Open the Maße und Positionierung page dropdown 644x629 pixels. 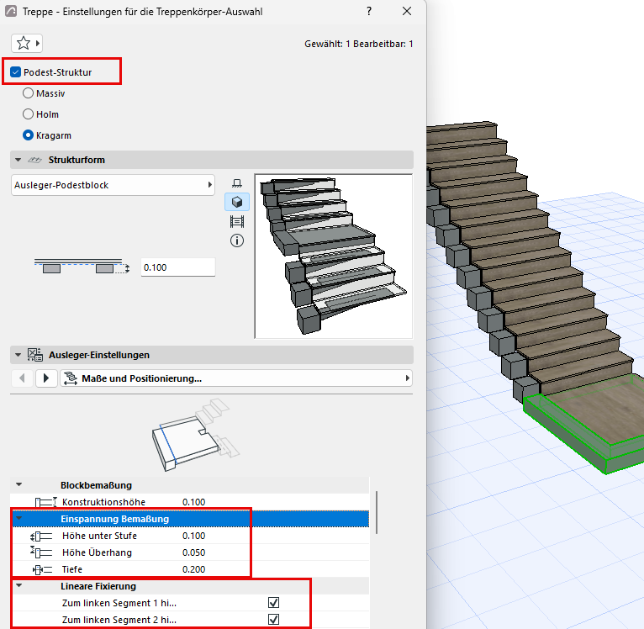click(x=236, y=378)
